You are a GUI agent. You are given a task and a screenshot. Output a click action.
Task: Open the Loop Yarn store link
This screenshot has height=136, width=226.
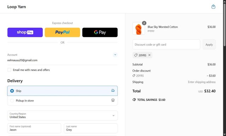(x=17, y=7)
